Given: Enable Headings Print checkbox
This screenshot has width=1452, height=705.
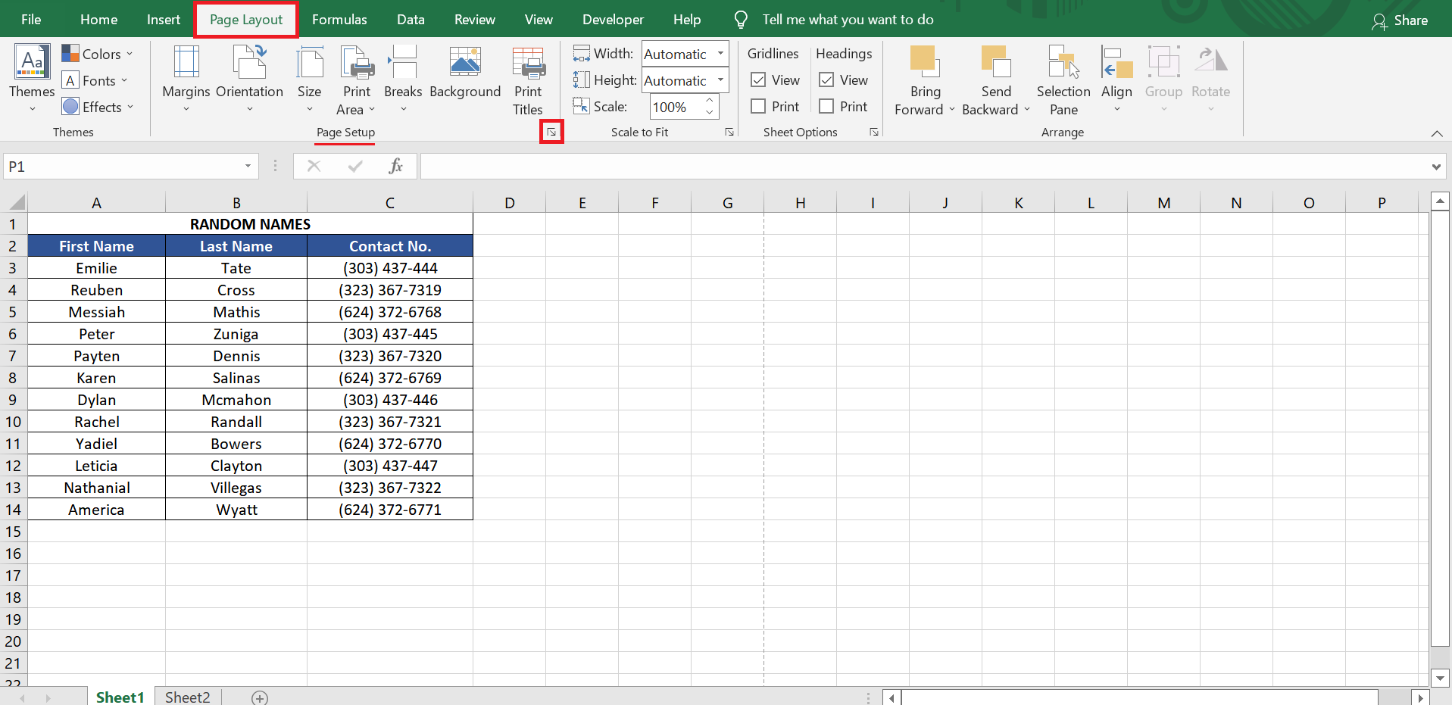Looking at the screenshot, I should [826, 107].
